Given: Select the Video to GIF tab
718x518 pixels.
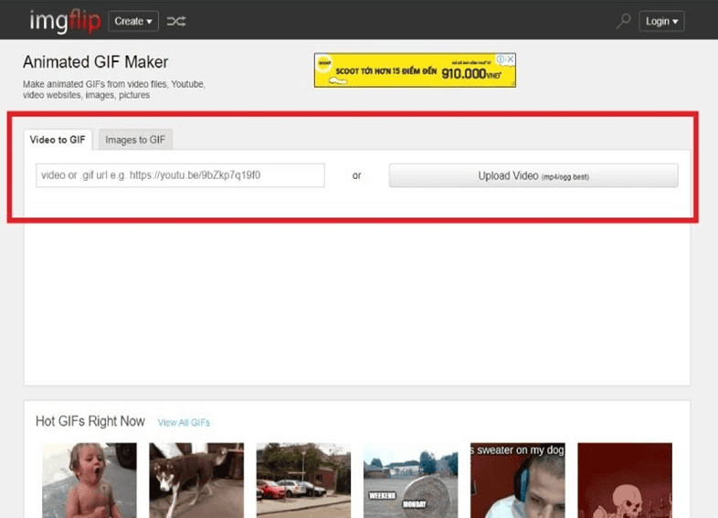Looking at the screenshot, I should 58,140.
